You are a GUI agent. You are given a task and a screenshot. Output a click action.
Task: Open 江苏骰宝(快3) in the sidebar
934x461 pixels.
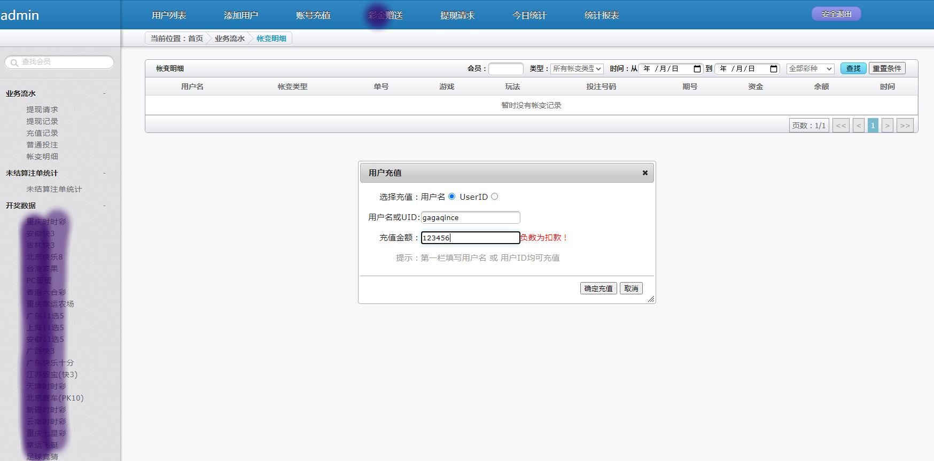(52, 374)
